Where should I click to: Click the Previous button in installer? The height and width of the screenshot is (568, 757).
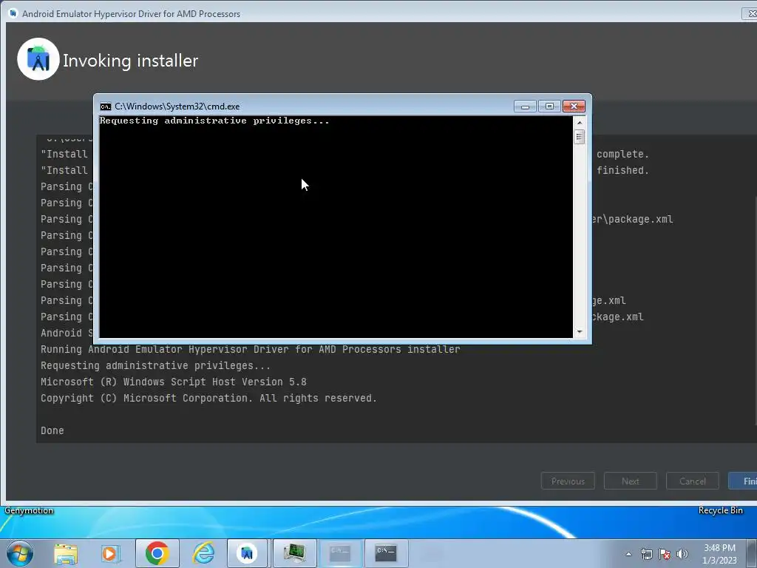pos(568,481)
